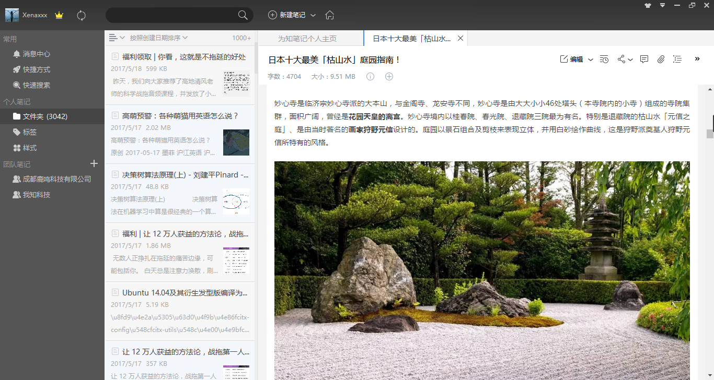Click the yellow VIP crown icon
This screenshot has height=380, width=714.
pos(59,15)
